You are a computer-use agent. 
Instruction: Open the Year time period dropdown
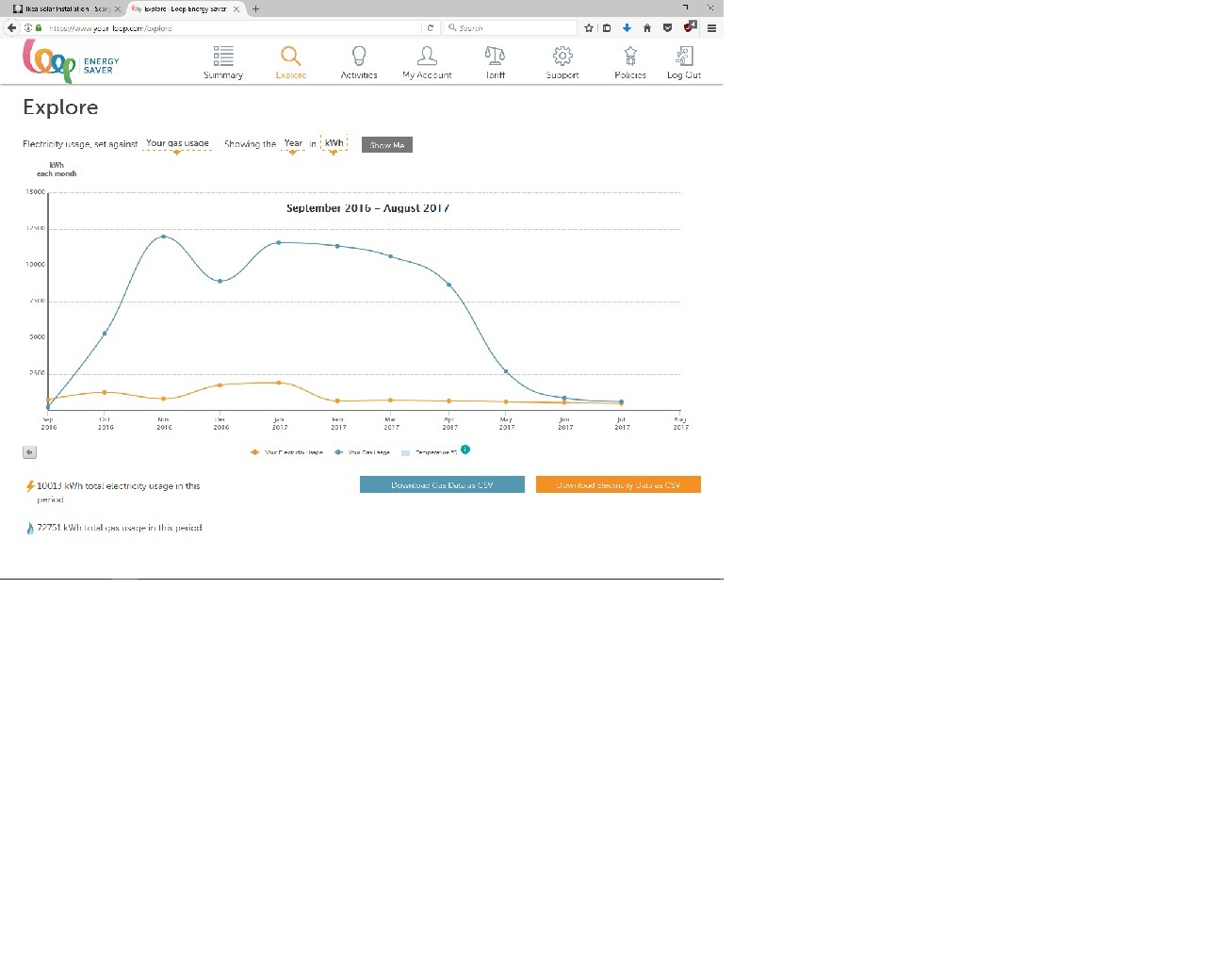293,144
